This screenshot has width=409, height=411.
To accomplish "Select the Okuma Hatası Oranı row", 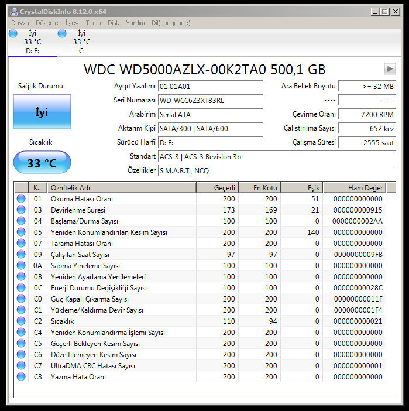I will click(200, 198).
